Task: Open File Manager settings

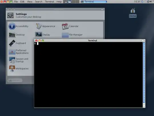Action: point(72,35)
